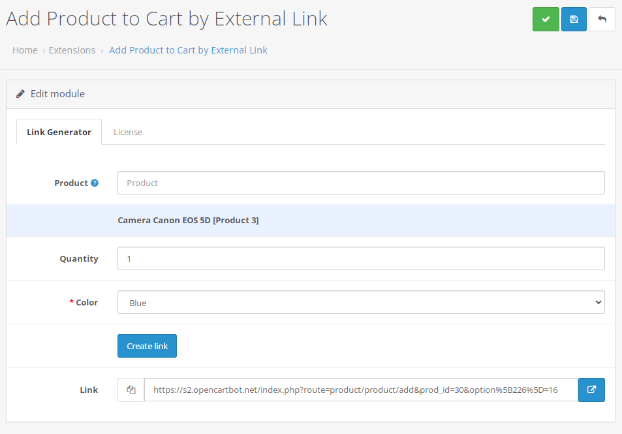Viewport: 622px width, 434px height.
Task: Go to Home via the breadcrumb
Action: point(25,50)
